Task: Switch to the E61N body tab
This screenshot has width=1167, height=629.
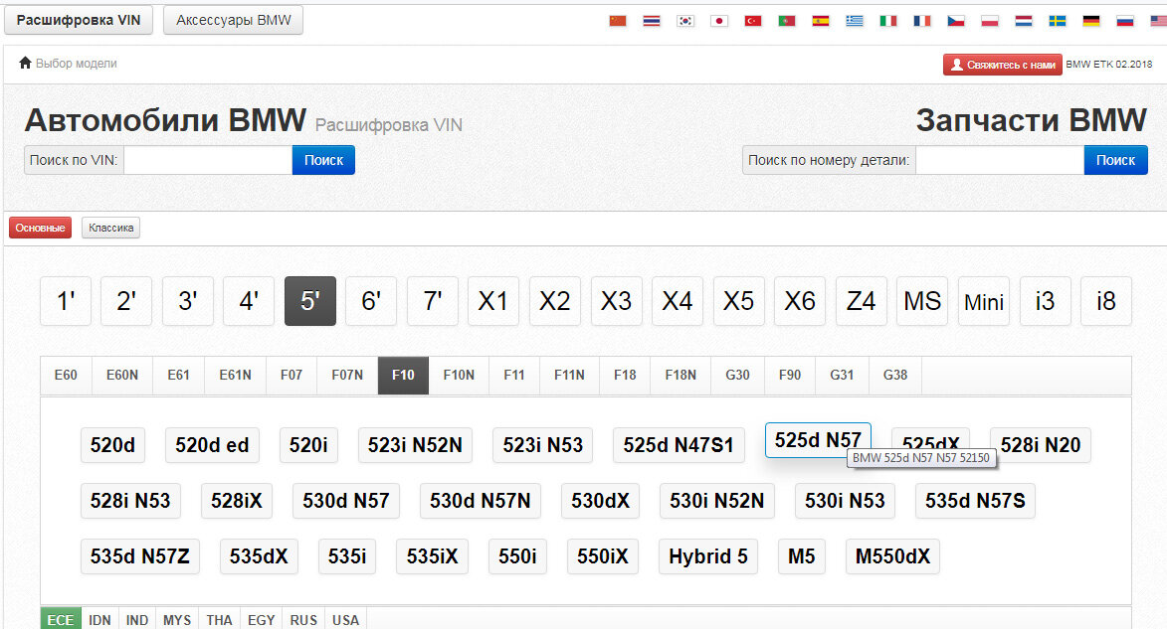Action: (x=235, y=375)
